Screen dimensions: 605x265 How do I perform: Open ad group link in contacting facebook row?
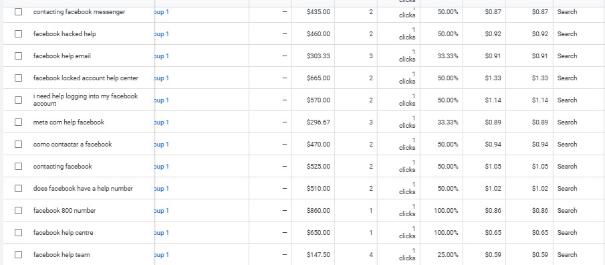coord(162,167)
